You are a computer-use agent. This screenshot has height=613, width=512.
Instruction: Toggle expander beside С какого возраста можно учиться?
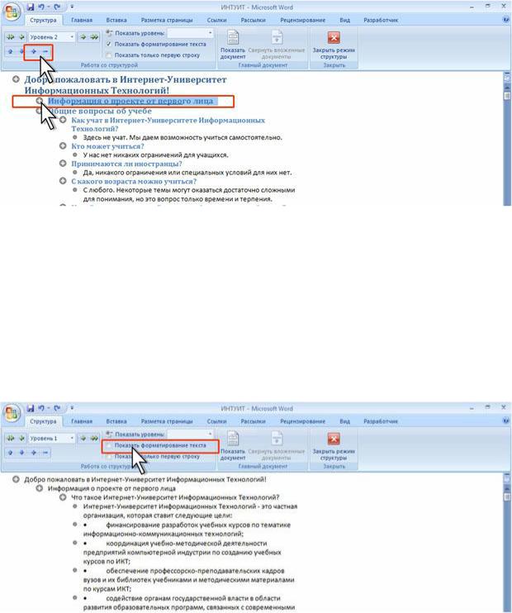63,181
